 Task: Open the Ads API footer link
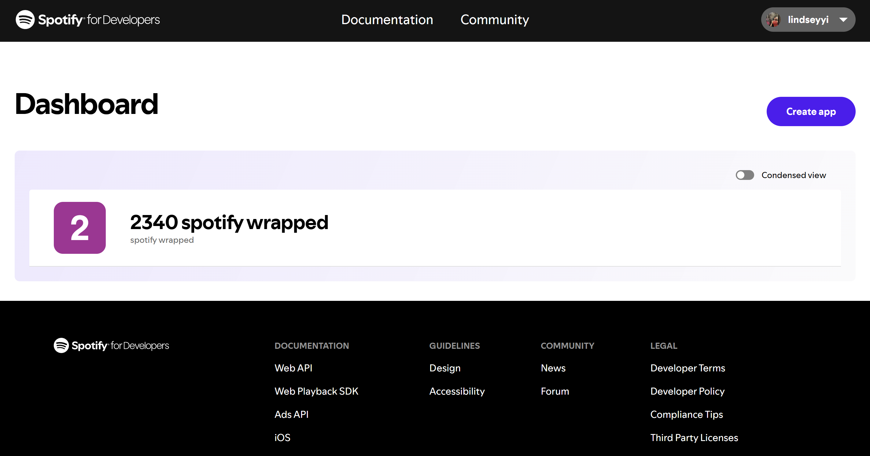[291, 414]
